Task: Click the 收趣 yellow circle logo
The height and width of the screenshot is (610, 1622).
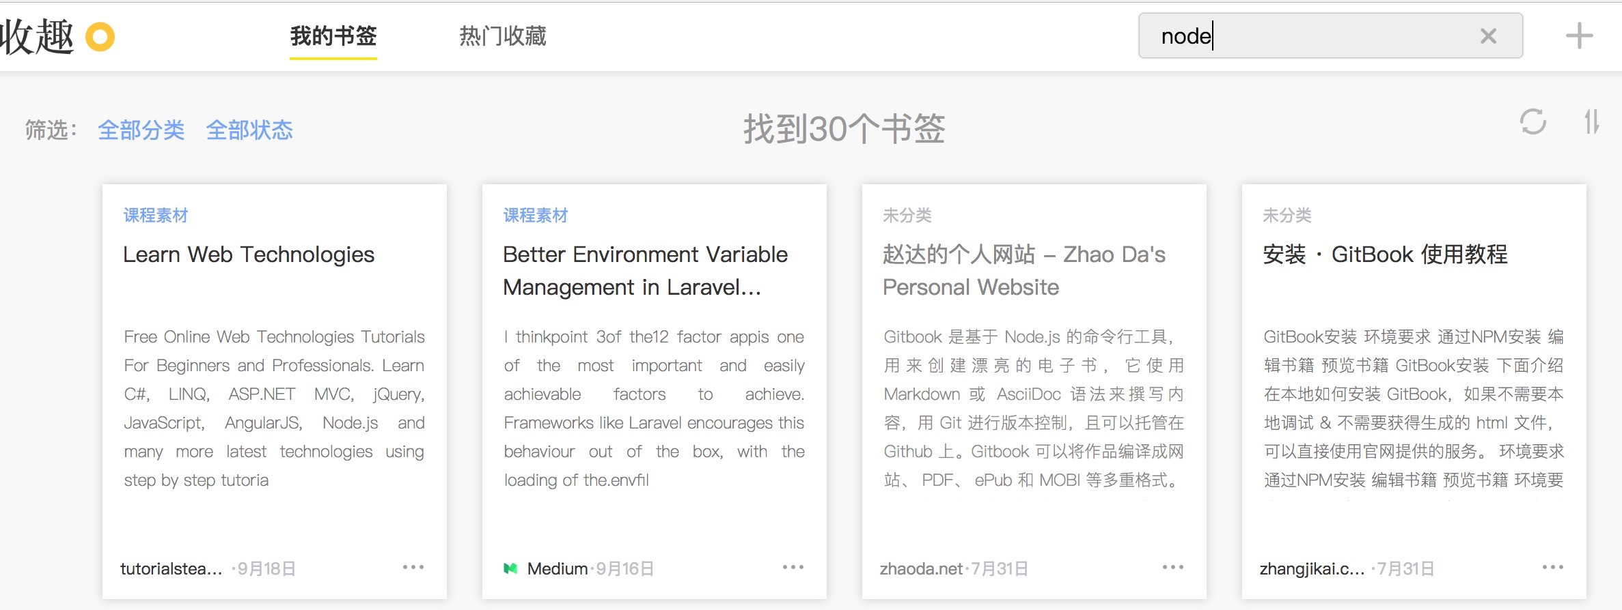Action: pos(100,37)
